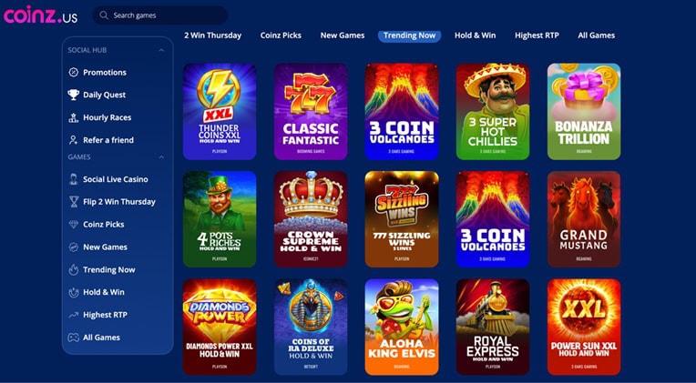Click the Refer a friend icon
The image size is (696, 383).
pos(73,140)
